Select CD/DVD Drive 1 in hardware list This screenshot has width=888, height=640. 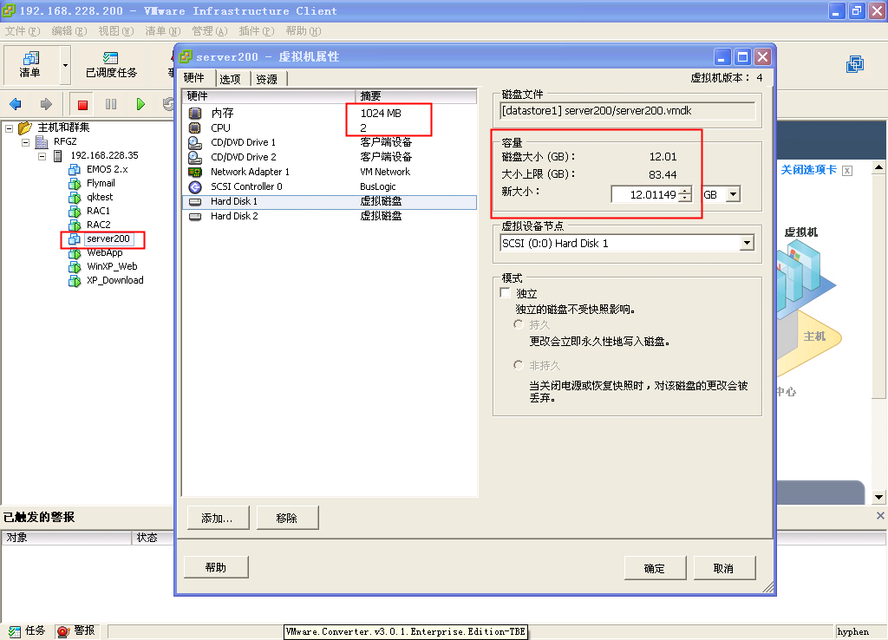point(243,142)
